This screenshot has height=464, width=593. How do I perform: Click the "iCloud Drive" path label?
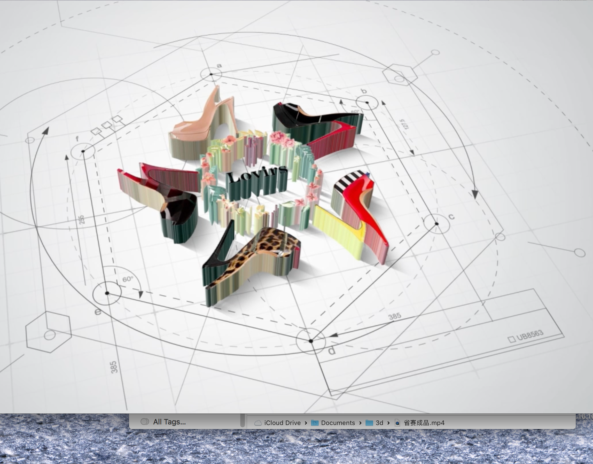click(x=282, y=423)
